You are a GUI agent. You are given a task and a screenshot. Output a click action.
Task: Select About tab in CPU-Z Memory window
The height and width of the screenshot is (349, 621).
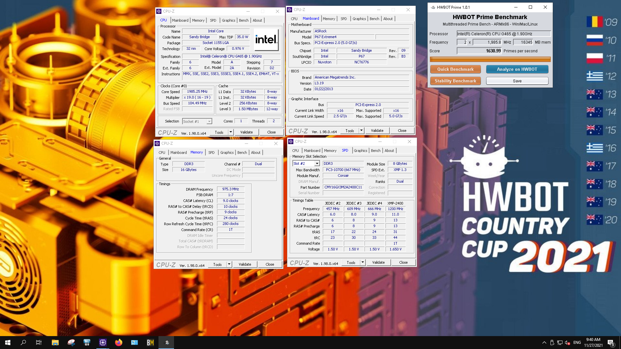click(x=256, y=153)
